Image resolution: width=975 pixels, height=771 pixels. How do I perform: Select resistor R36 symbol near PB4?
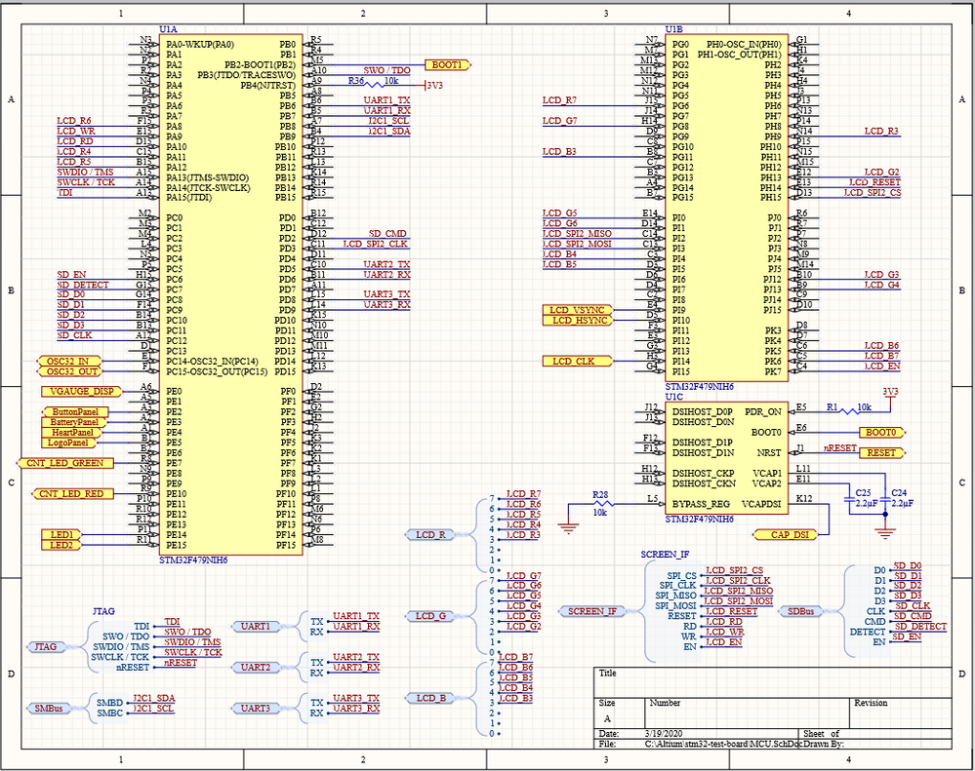point(373,85)
